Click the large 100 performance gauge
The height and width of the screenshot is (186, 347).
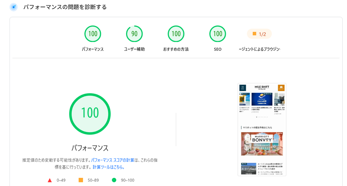pyautogui.click(x=90, y=114)
